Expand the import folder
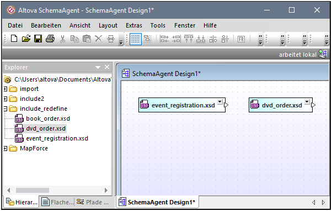 [6, 89]
